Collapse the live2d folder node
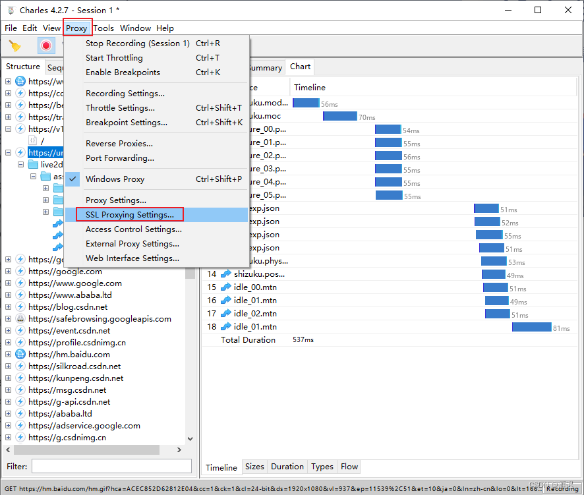The height and width of the screenshot is (495, 584). [x=21, y=164]
